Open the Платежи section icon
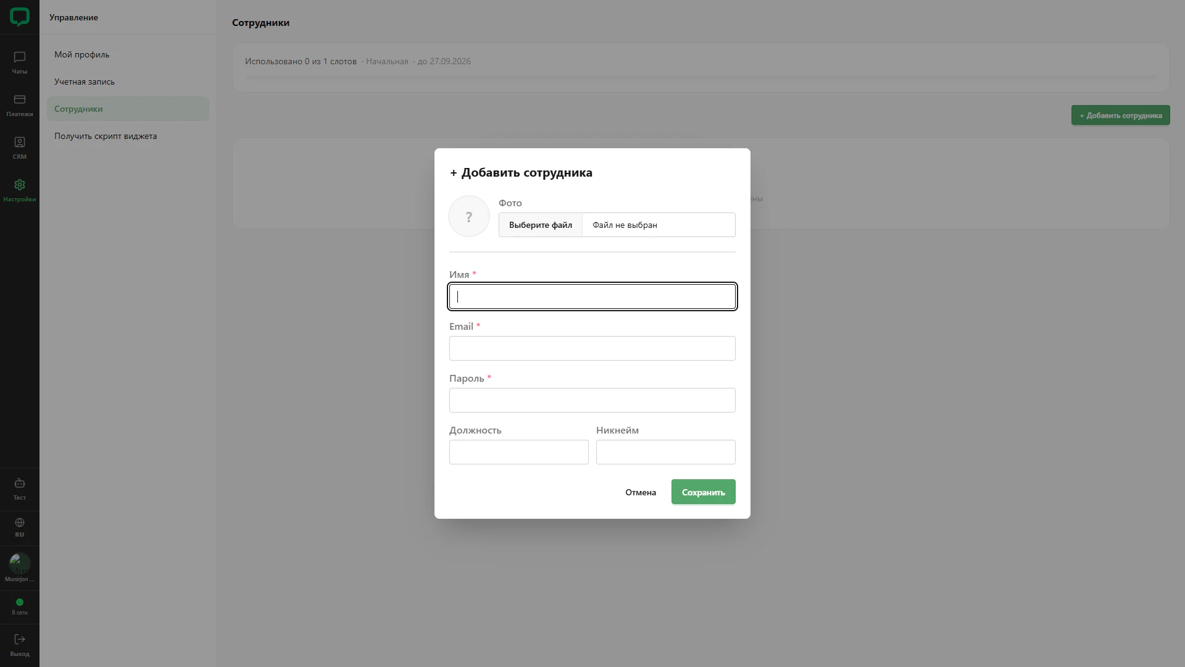Viewport: 1185px width, 667px height. point(20,99)
